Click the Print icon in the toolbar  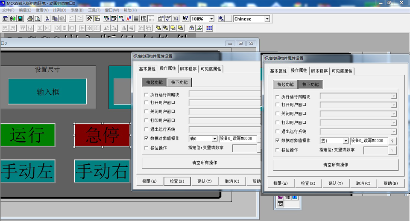30,19
